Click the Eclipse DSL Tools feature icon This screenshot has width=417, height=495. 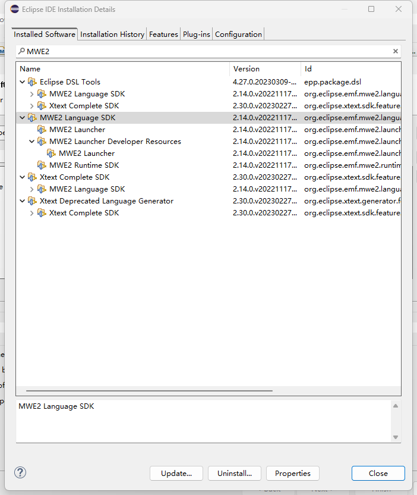(x=32, y=82)
